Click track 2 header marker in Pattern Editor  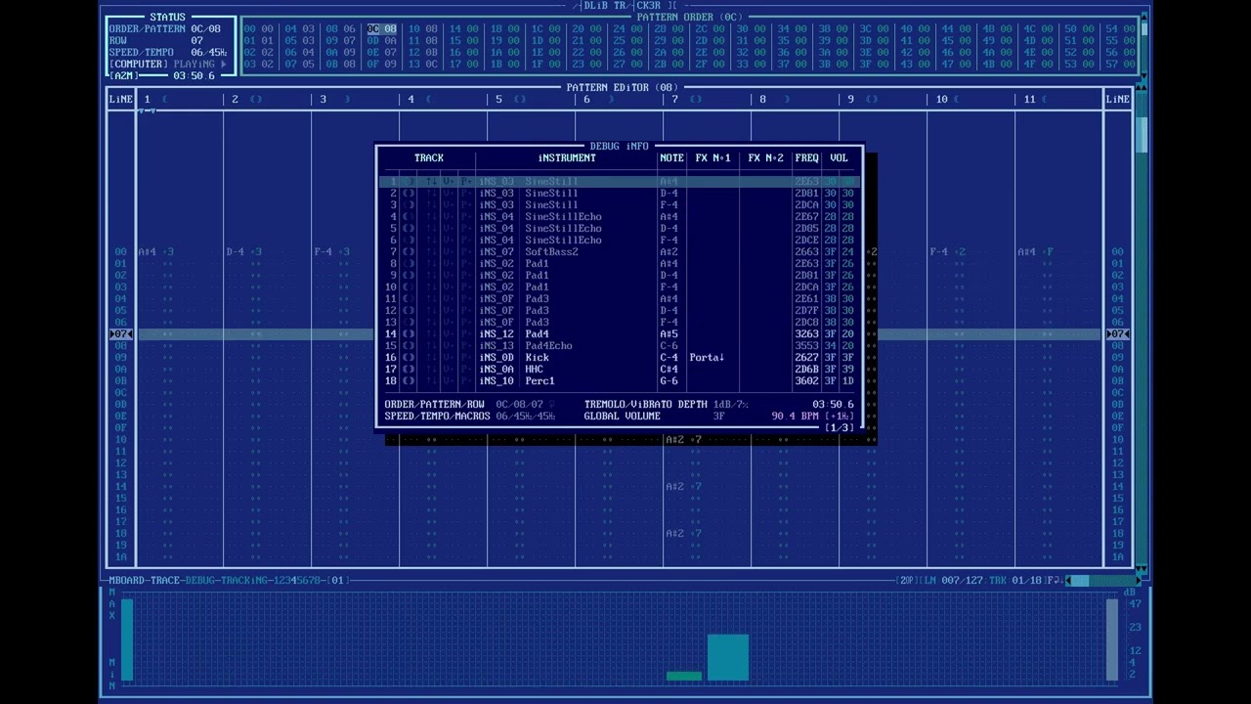(256, 100)
